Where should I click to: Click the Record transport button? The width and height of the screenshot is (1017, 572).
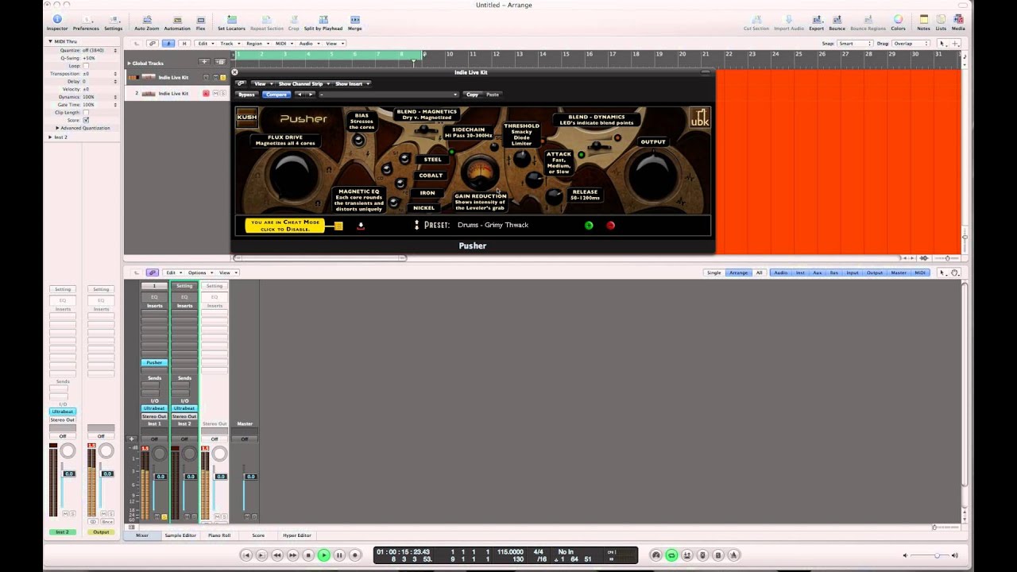[x=355, y=555]
